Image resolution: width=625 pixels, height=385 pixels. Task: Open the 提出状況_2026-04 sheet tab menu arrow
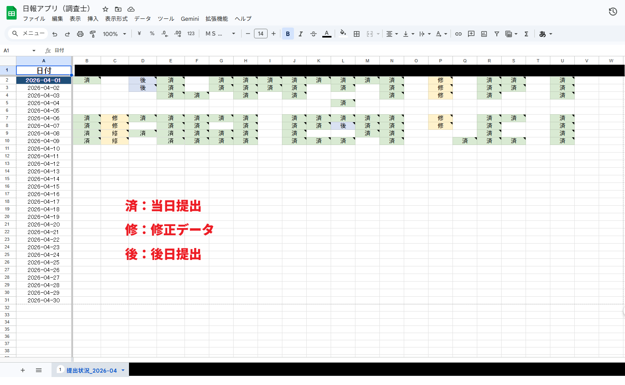(x=123, y=370)
